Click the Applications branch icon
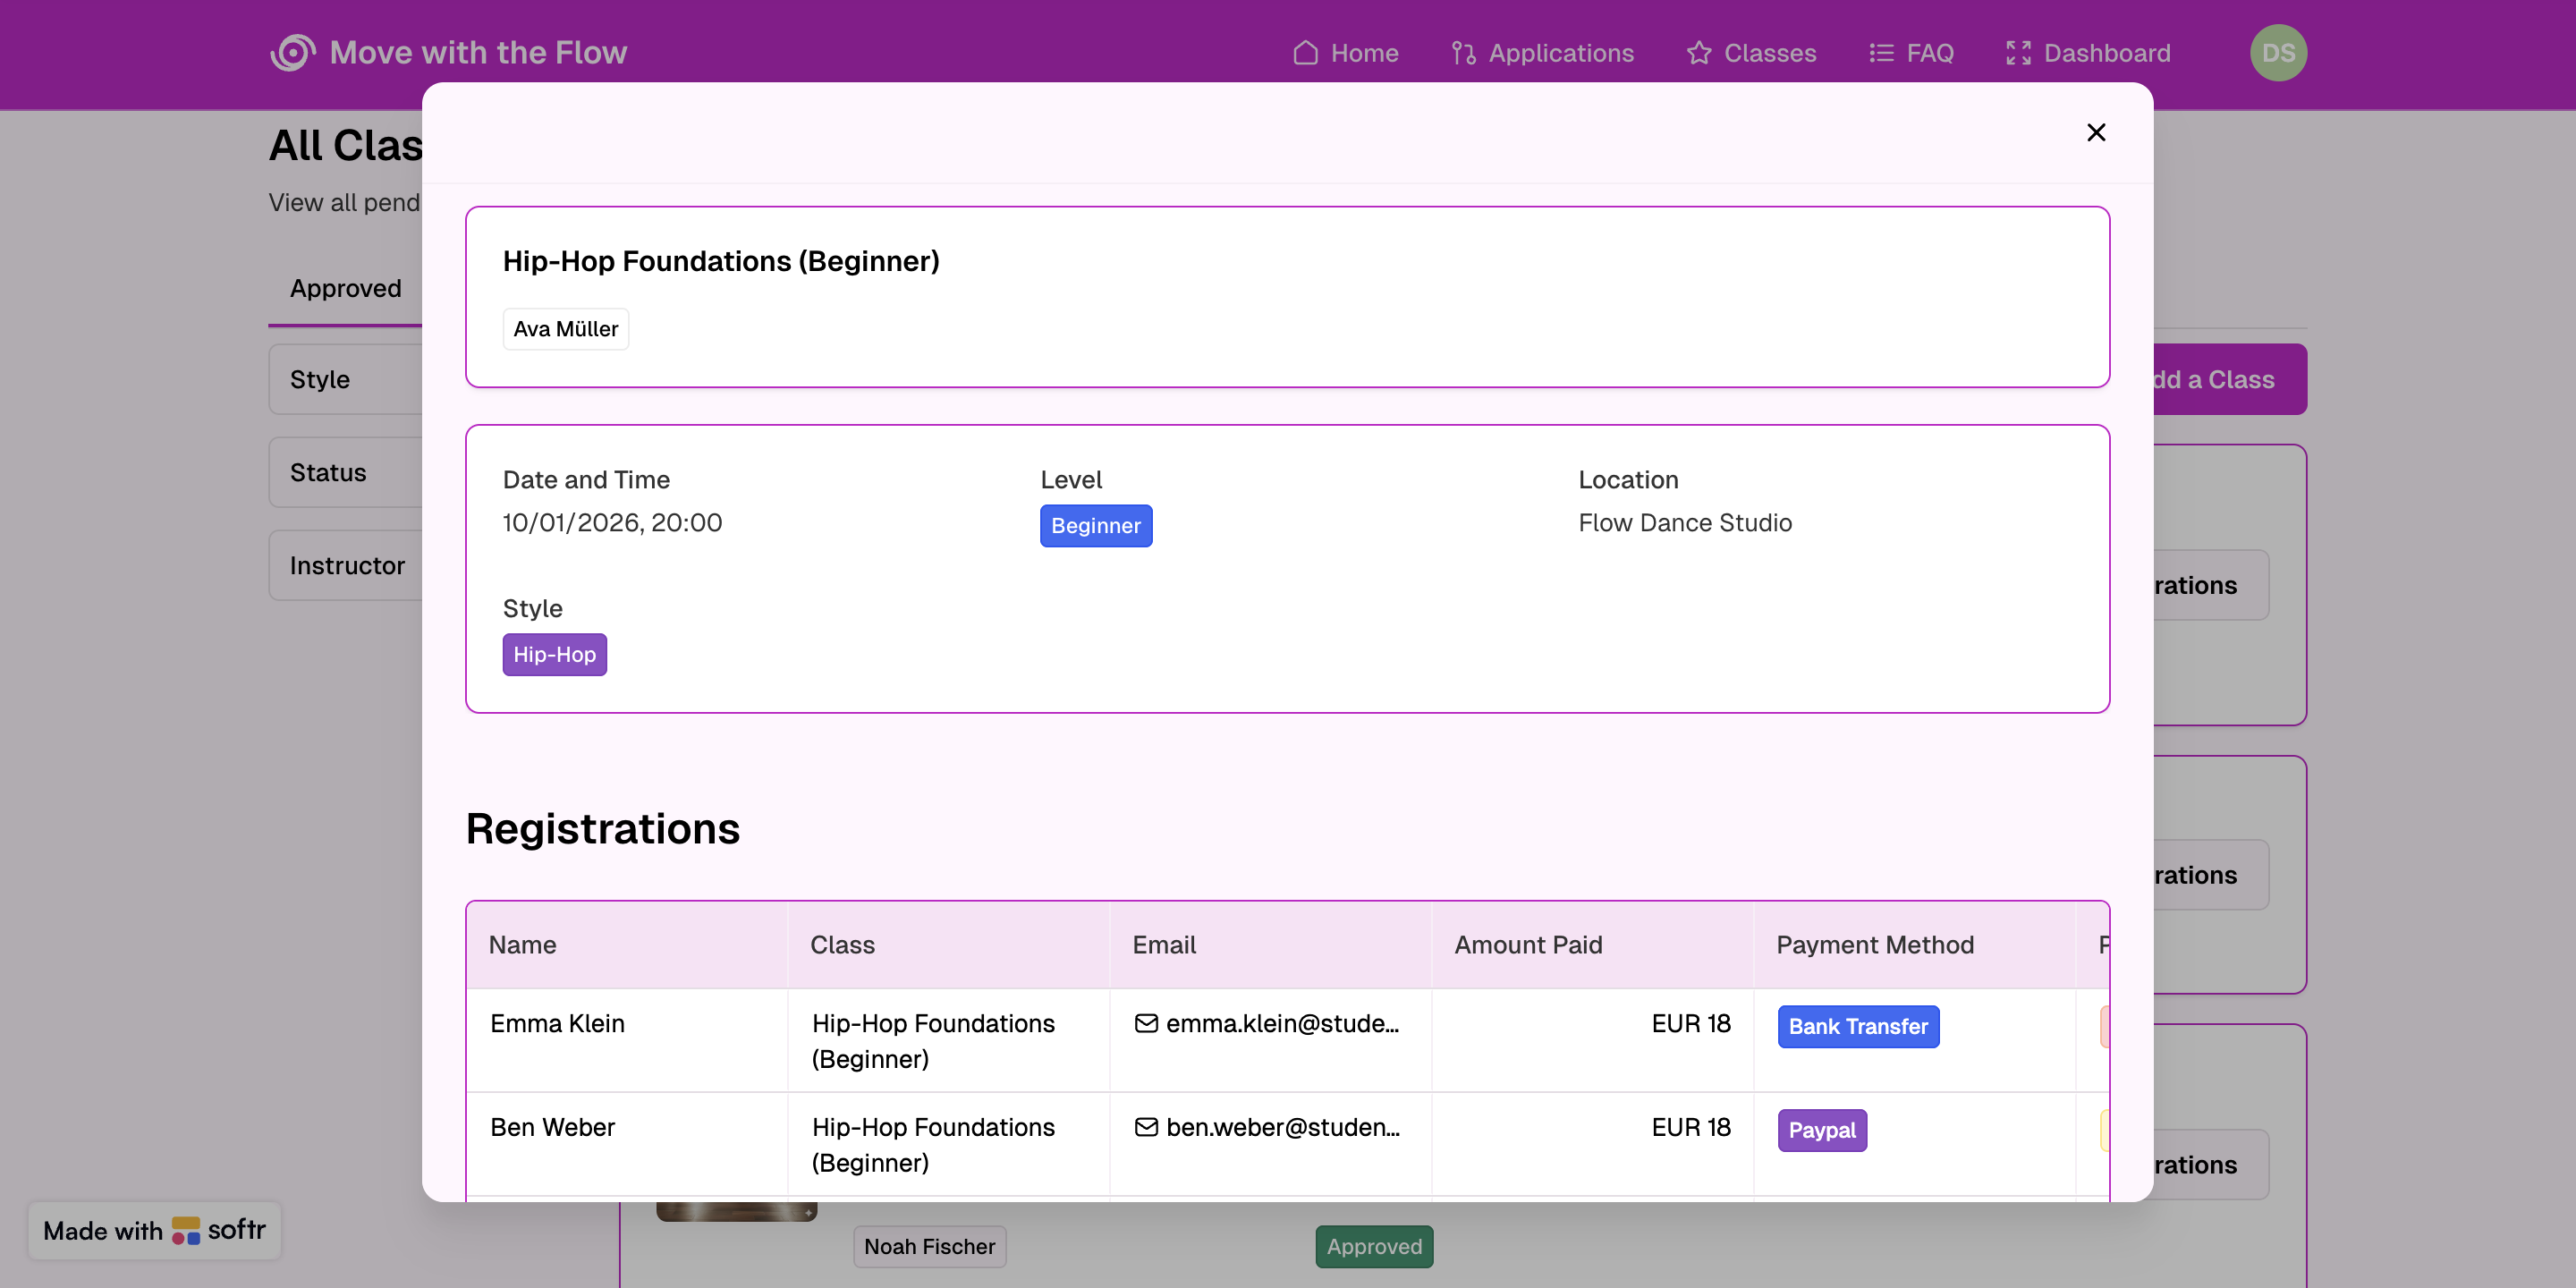 tap(1463, 53)
